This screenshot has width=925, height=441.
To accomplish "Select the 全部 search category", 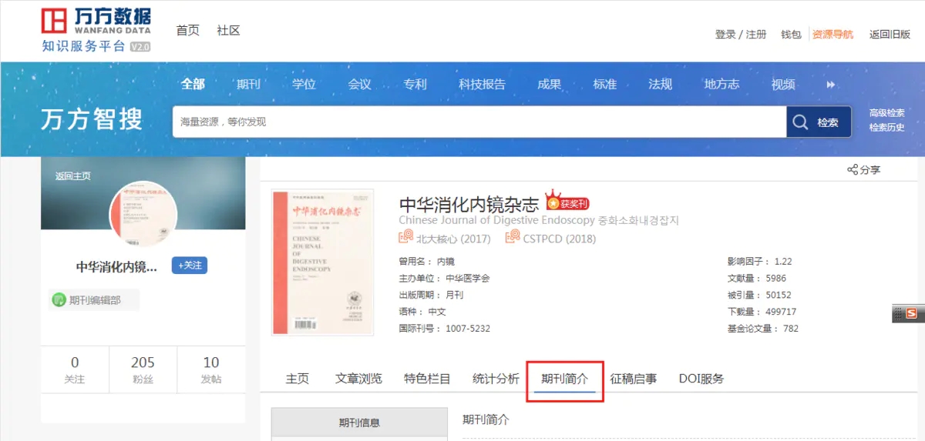I will coord(193,84).
